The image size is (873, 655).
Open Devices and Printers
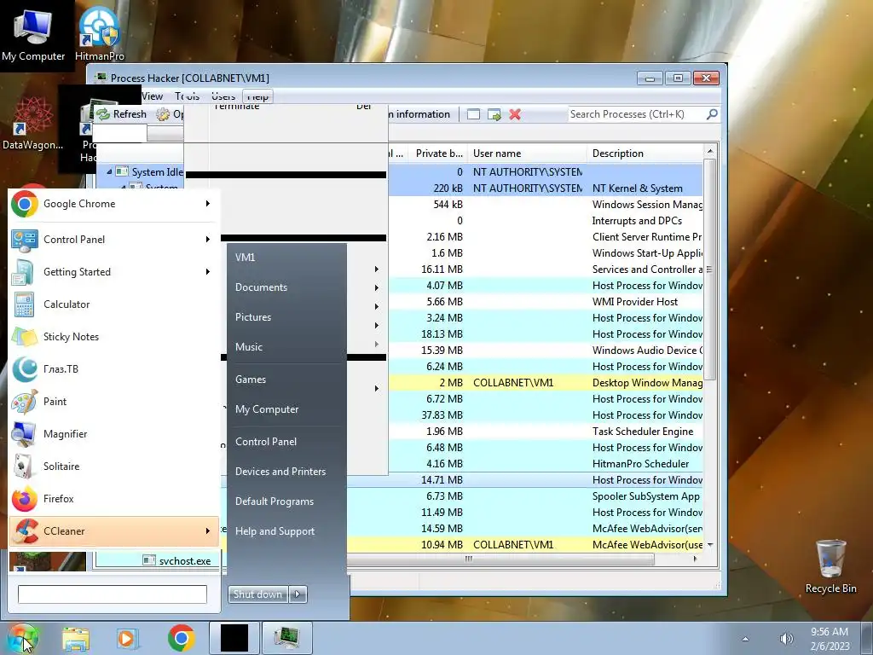[280, 472]
